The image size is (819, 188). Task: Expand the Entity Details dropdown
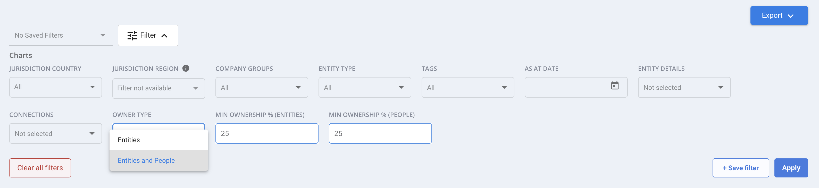tap(684, 87)
